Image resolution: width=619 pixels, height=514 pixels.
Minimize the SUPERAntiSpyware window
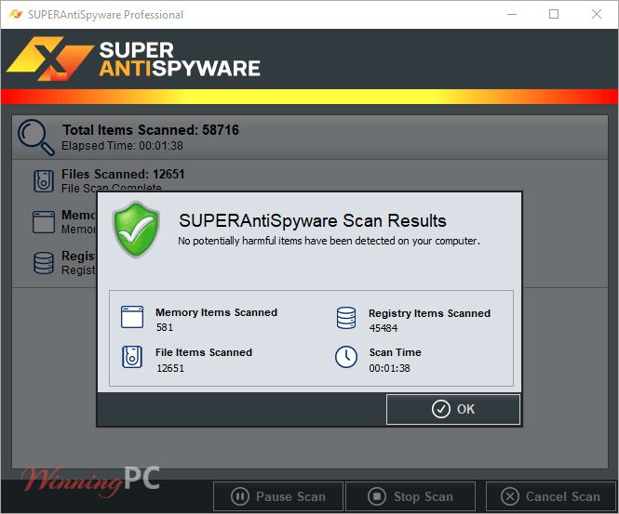click(x=512, y=15)
